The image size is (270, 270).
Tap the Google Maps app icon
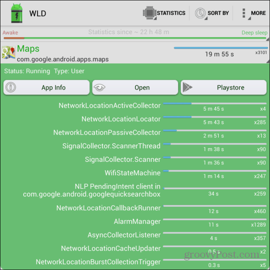pos(8,52)
